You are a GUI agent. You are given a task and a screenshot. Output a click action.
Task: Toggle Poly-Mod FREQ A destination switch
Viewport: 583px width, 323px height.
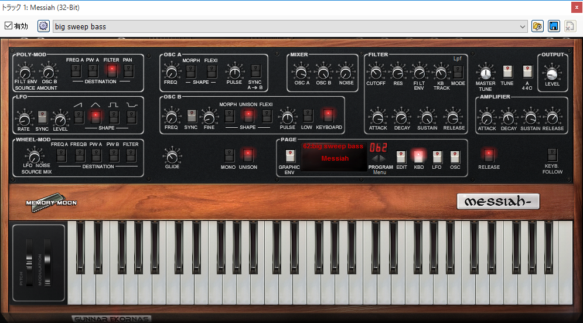coord(76,70)
